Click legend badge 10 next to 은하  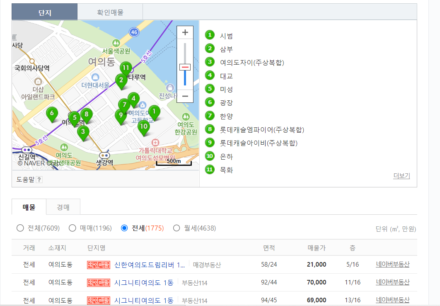[210, 156]
